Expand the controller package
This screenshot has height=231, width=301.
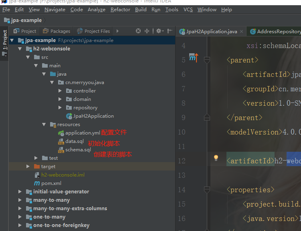pyautogui.click(x=60, y=90)
